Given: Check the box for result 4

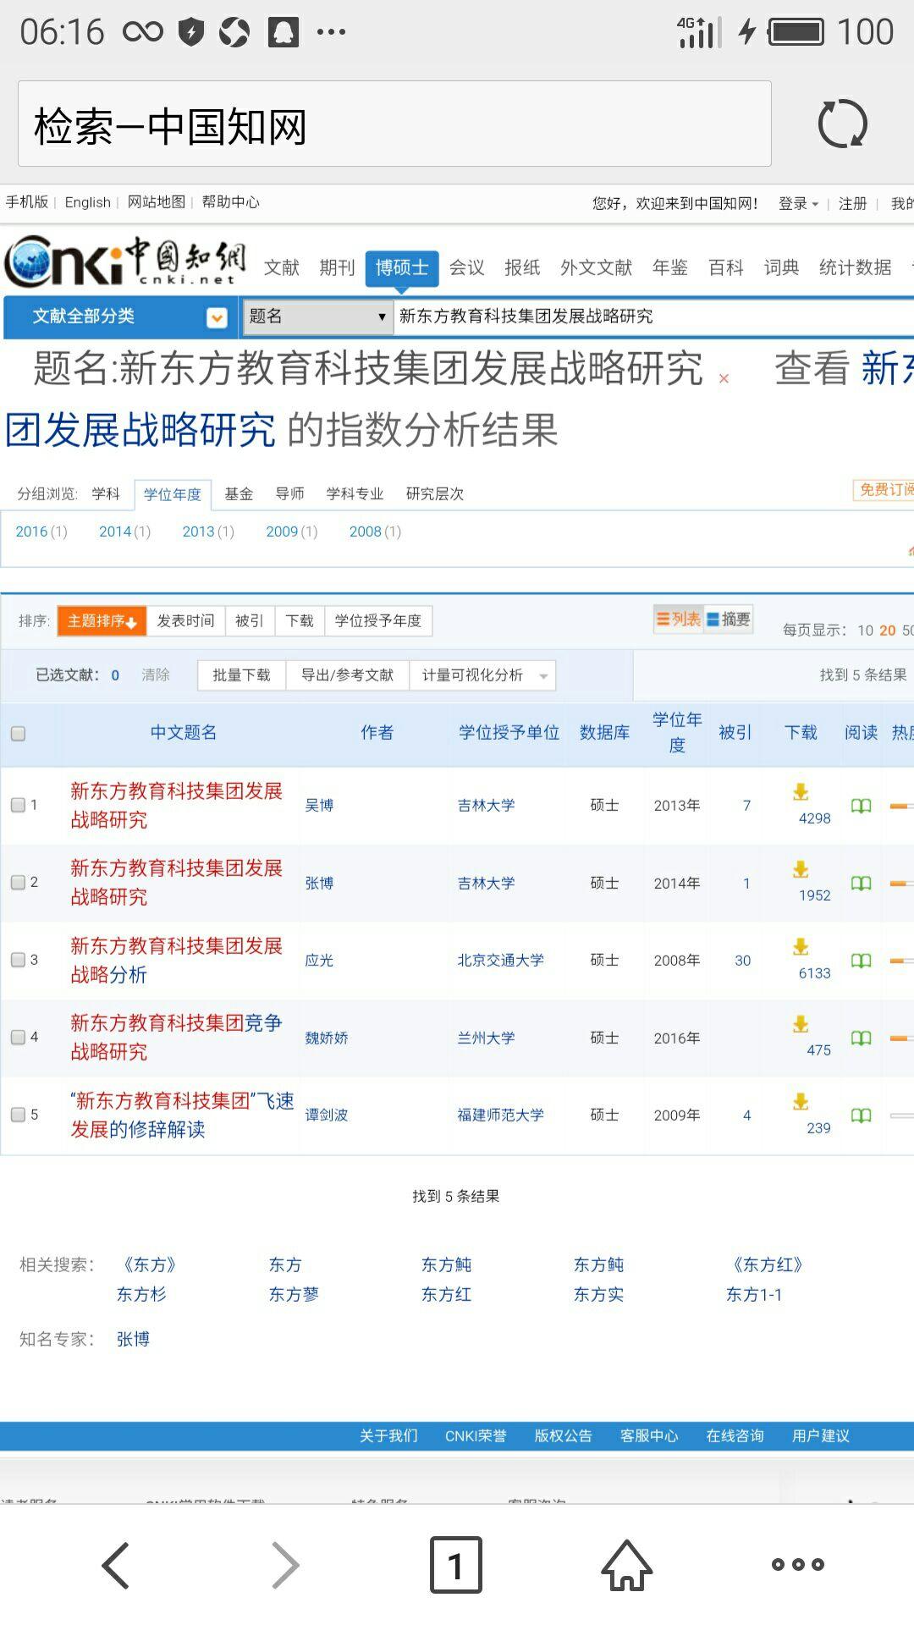Looking at the screenshot, I should (18, 1037).
